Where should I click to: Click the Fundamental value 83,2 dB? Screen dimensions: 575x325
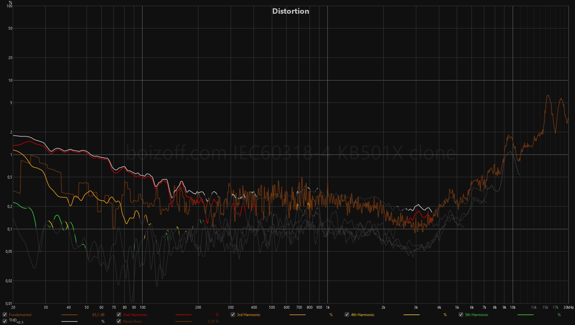(98, 315)
